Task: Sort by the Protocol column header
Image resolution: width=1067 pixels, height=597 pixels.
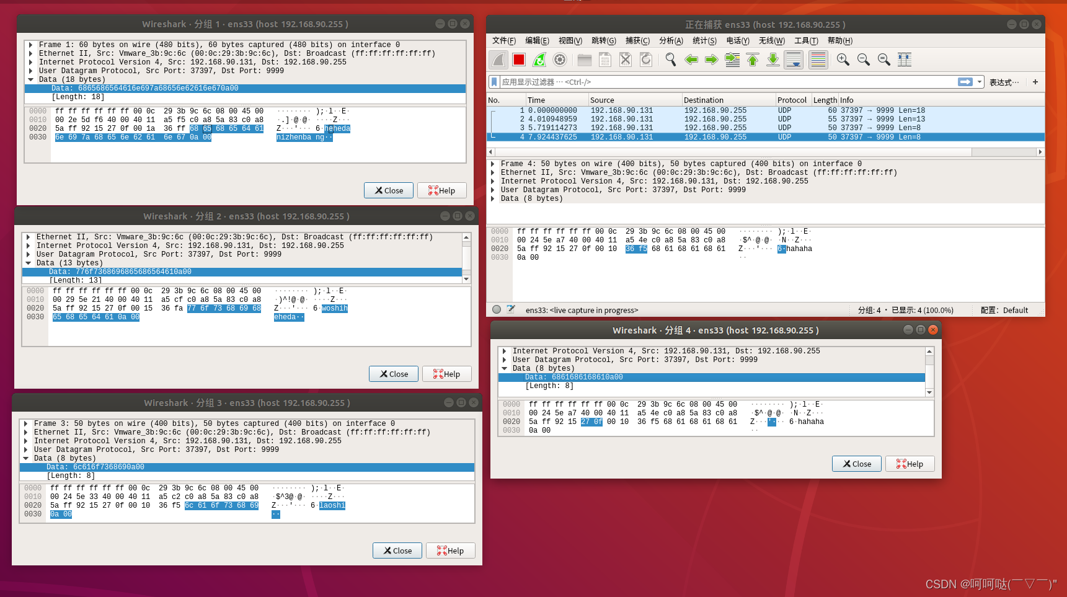Action: [x=792, y=100]
